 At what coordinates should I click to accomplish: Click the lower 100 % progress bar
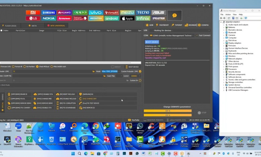[168, 115]
